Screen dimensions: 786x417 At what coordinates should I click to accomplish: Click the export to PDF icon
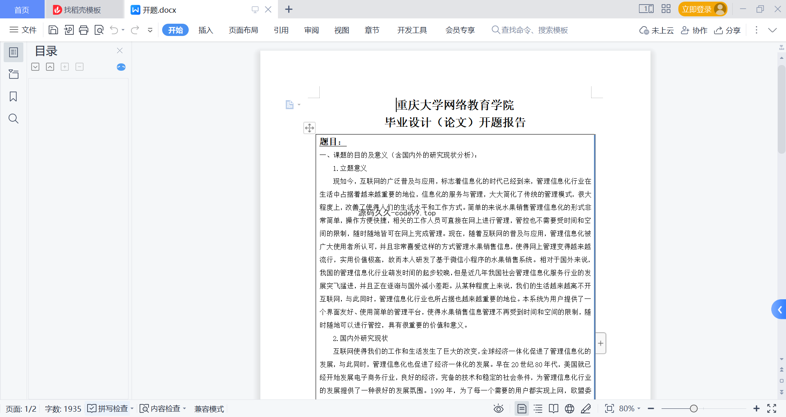69,30
